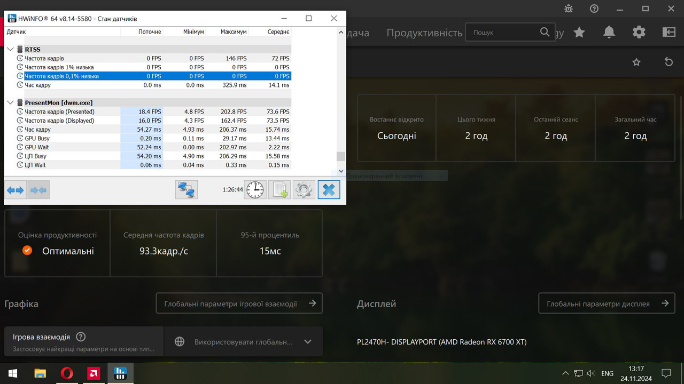The image size is (684, 384).
Task: Click the 'Оцінка продуктивності' Оптимальні card
Action: [x=57, y=243]
